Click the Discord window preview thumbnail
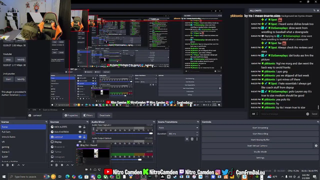This screenshot has height=180, width=320. (x=93, y=157)
